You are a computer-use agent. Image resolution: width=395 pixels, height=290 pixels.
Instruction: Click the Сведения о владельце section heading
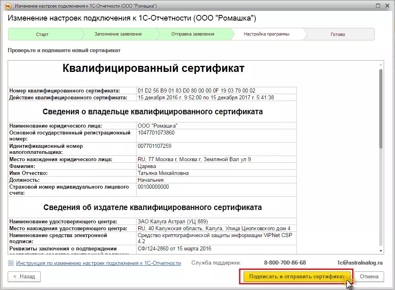[153, 111]
